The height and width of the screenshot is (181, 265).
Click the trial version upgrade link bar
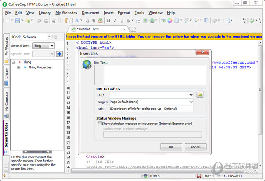(164, 36)
